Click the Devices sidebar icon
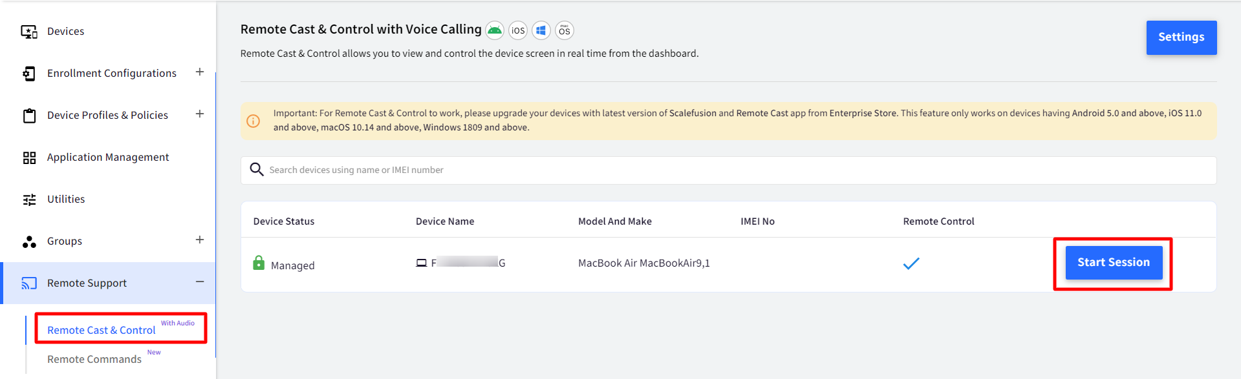Image resolution: width=1241 pixels, height=379 pixels. point(29,32)
